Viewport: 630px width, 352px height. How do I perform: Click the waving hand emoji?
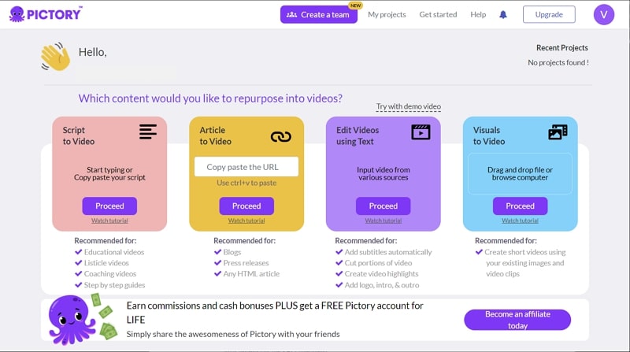click(56, 57)
